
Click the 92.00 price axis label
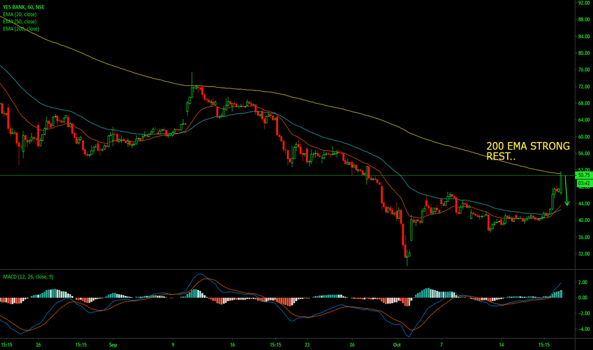(584, 3)
